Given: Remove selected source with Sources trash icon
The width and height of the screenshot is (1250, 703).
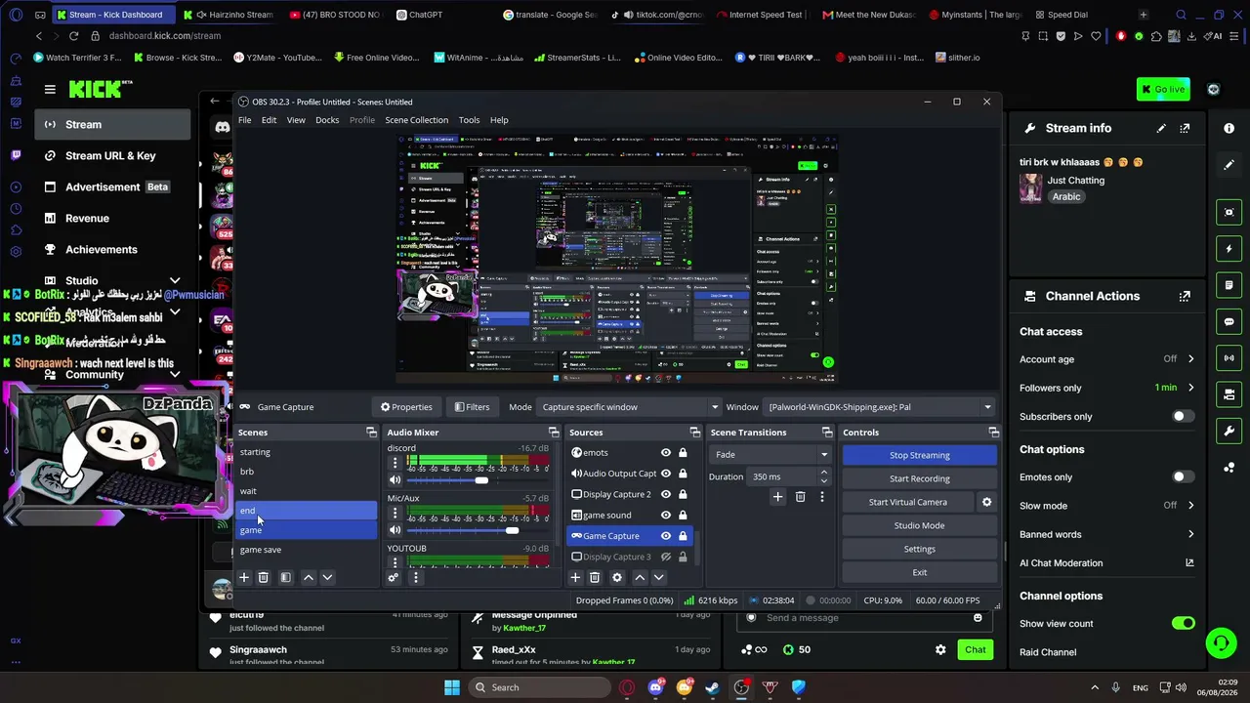Looking at the screenshot, I should pyautogui.click(x=594, y=578).
